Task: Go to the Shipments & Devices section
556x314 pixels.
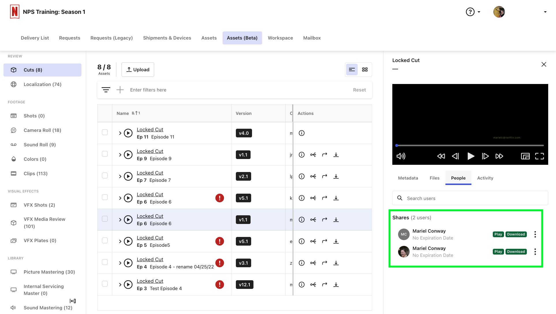Action: pyautogui.click(x=167, y=38)
